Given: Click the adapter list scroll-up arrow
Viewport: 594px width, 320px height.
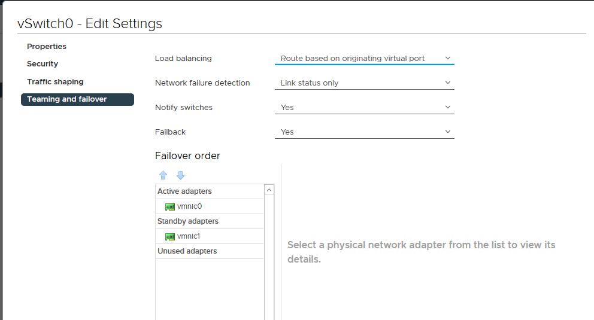Looking at the screenshot, I should [269, 190].
